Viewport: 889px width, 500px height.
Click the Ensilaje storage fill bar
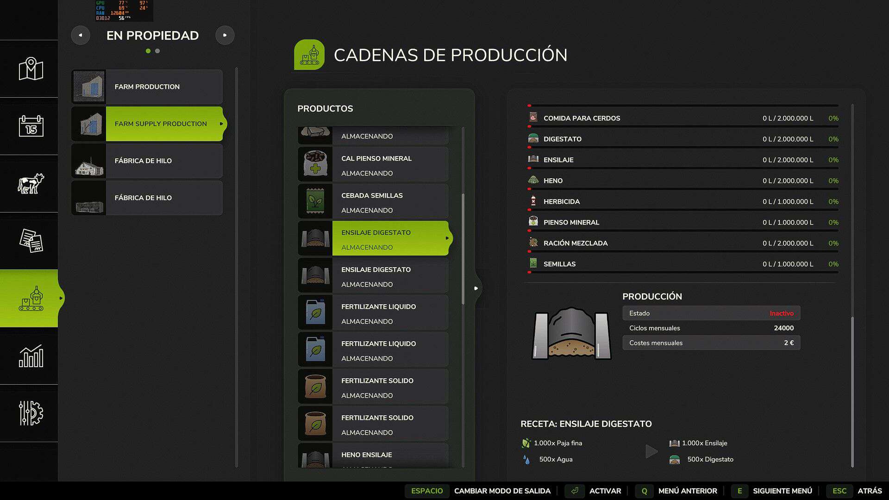click(683, 168)
